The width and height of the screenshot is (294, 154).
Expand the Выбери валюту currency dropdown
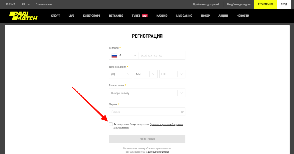[147, 93]
